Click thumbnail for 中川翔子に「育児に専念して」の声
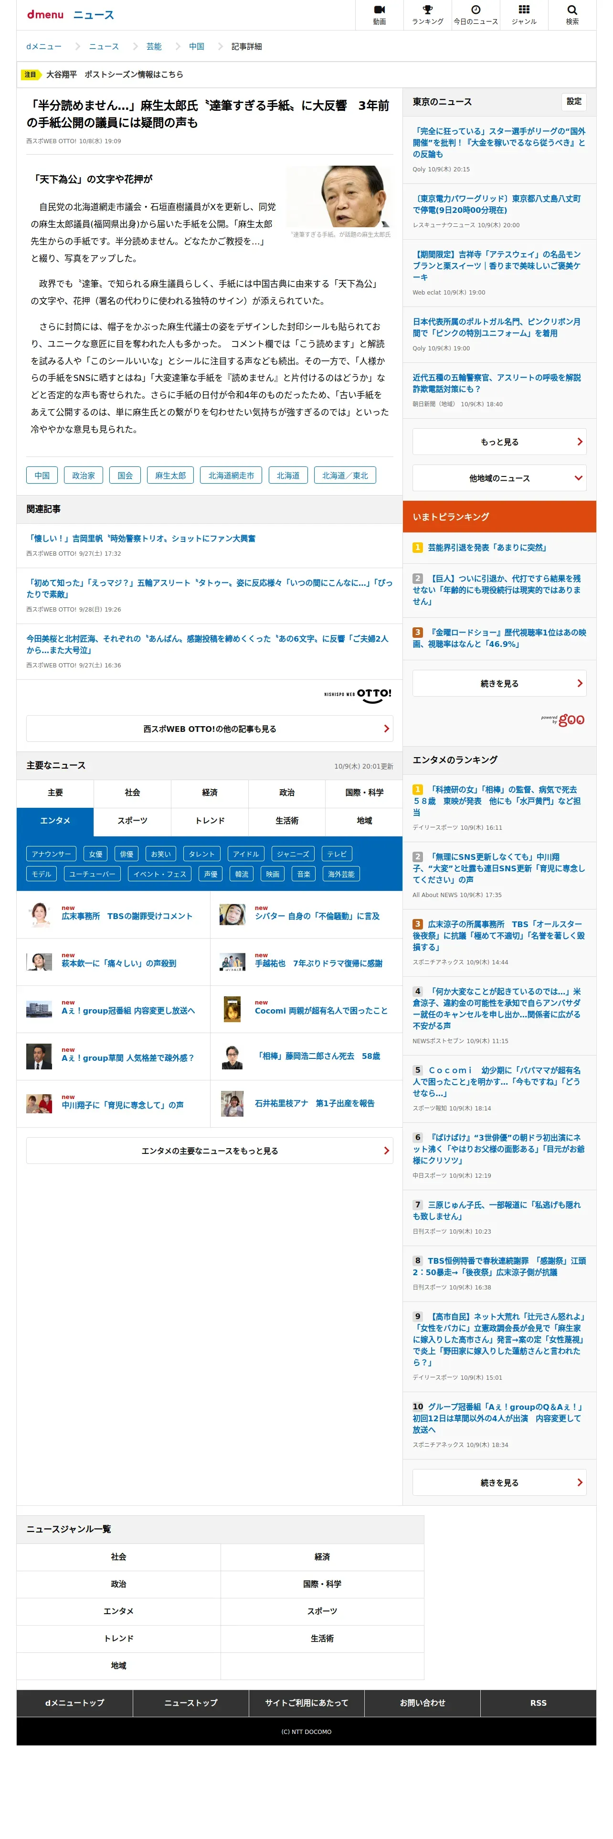The width and height of the screenshot is (613, 1839). pyautogui.click(x=39, y=1103)
